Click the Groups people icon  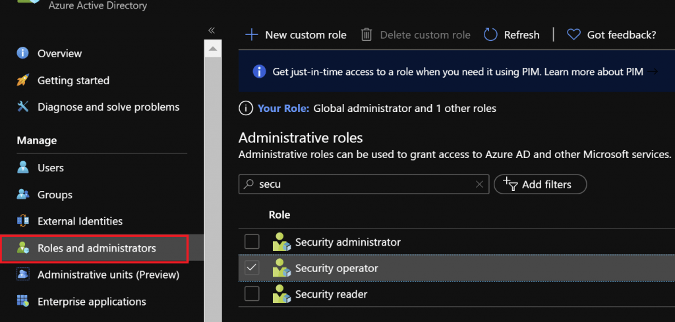point(23,194)
